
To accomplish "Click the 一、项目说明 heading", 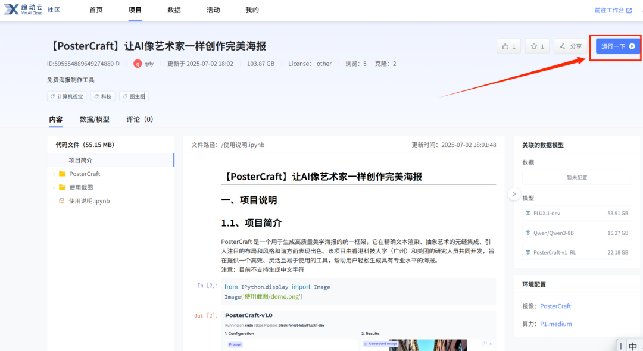I will 249,200.
